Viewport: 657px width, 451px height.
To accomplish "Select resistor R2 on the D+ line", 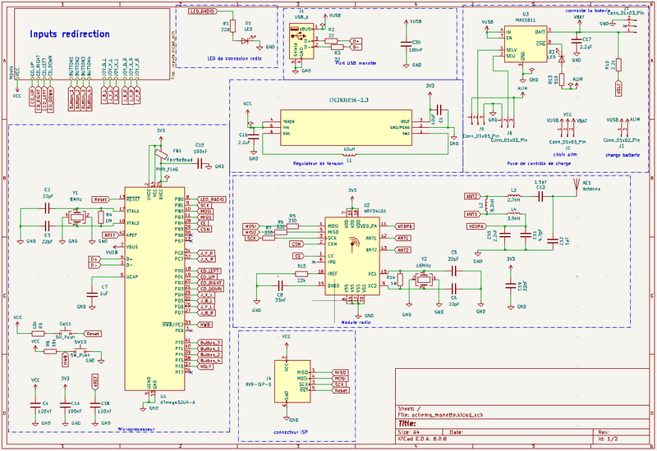I will point(332,41).
